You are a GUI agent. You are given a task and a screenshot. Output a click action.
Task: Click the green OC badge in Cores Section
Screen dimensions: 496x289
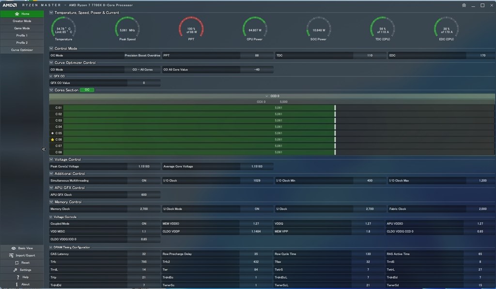tap(87, 90)
